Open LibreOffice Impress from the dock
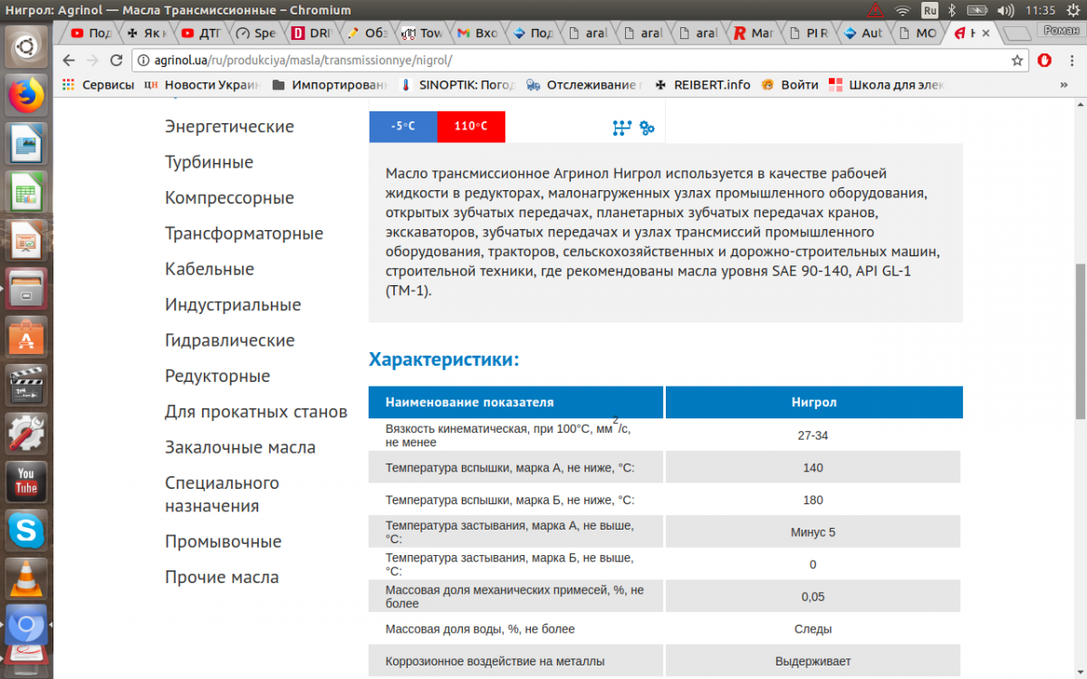1087x679 pixels. 26,242
